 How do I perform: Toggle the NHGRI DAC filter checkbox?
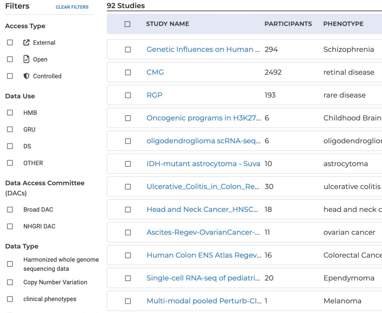click(x=10, y=226)
